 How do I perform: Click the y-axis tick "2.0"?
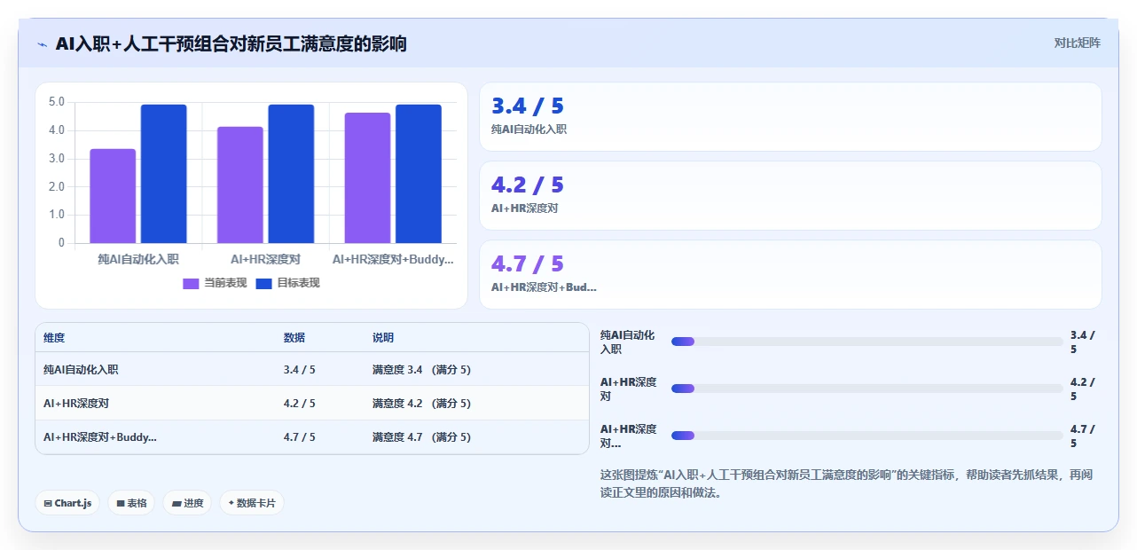pyautogui.click(x=56, y=186)
